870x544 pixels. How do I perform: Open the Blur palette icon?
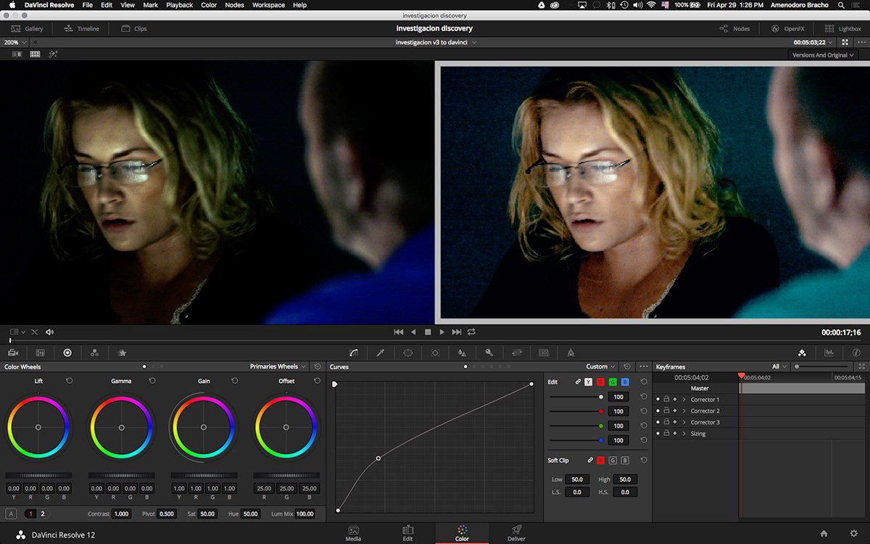tap(462, 353)
